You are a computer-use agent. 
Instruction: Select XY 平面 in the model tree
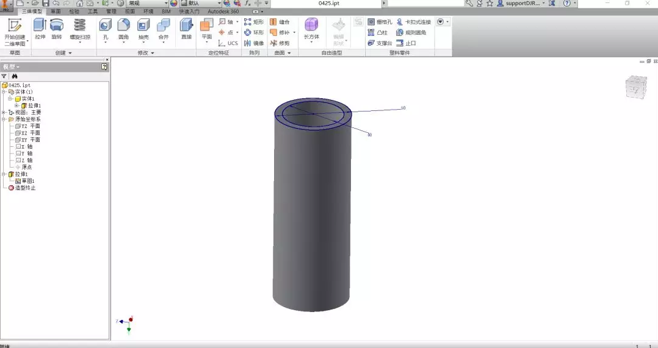(27, 140)
